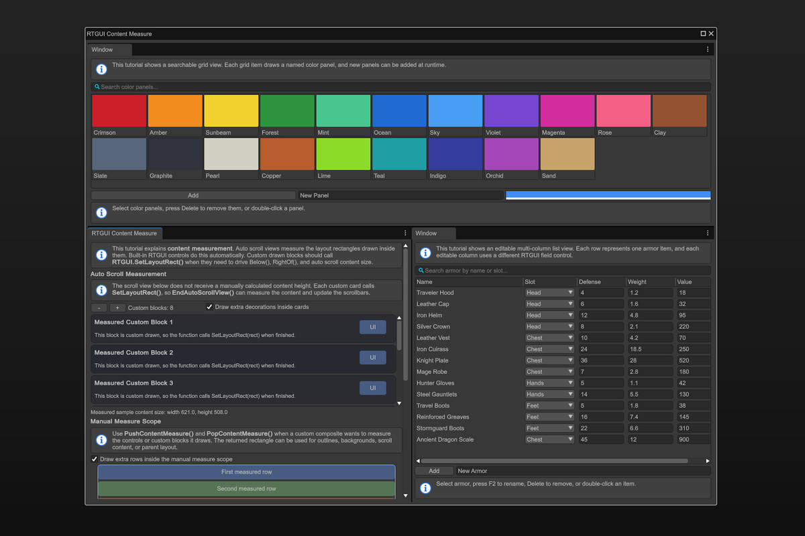Click the search icon in armor search field
Screen dimensions: 805x536
click(x=421, y=271)
